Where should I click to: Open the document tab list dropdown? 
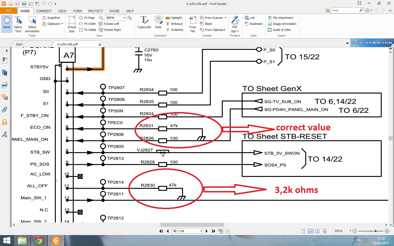[347, 43]
